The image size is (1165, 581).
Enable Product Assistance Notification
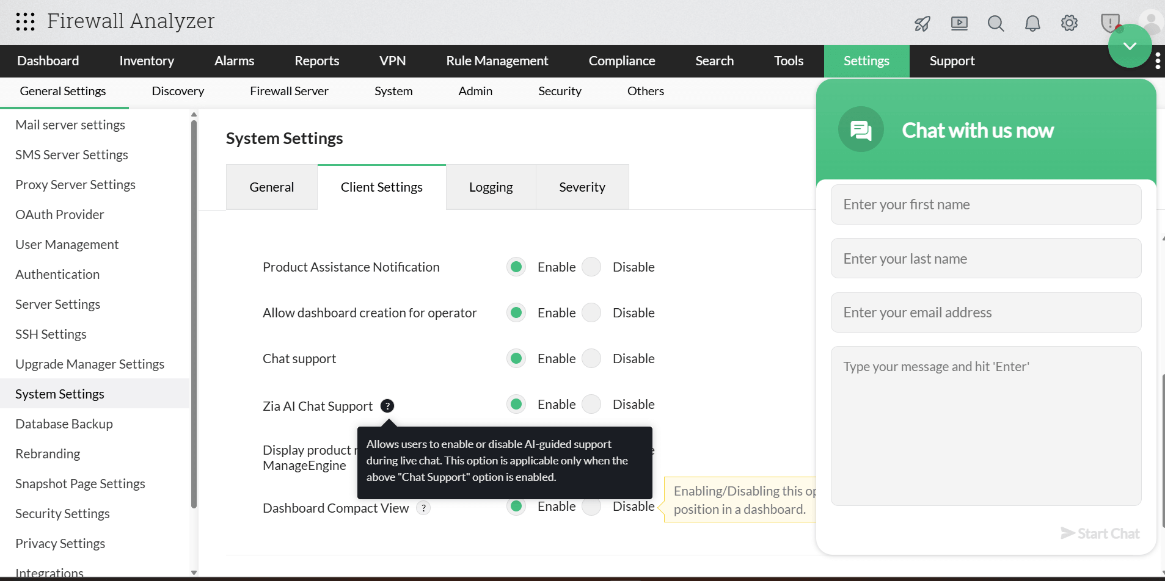tap(516, 267)
